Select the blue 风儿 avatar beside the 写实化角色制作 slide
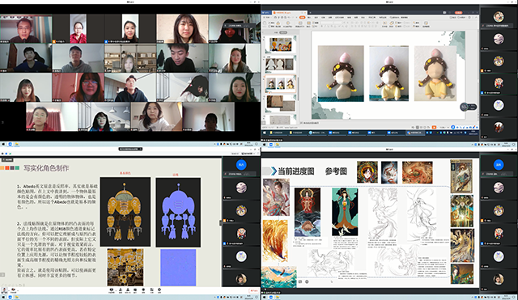This screenshot has height=300, width=518. pyautogui.click(x=241, y=165)
